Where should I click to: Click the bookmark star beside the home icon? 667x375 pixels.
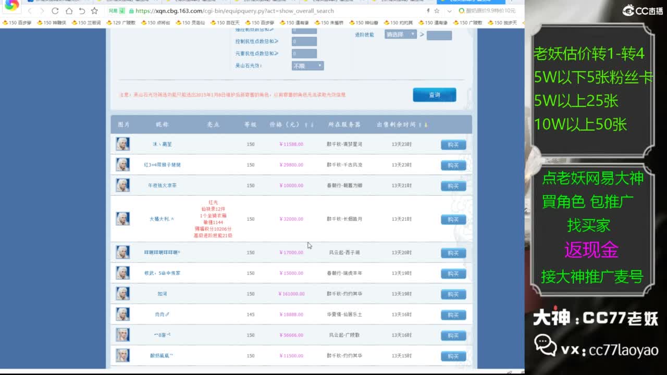pos(94,11)
